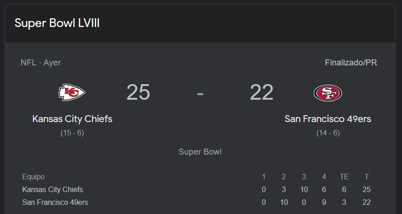Select the San Francisco 49ers name below logo
Image resolution: width=402 pixels, height=214 pixels.
328,119
